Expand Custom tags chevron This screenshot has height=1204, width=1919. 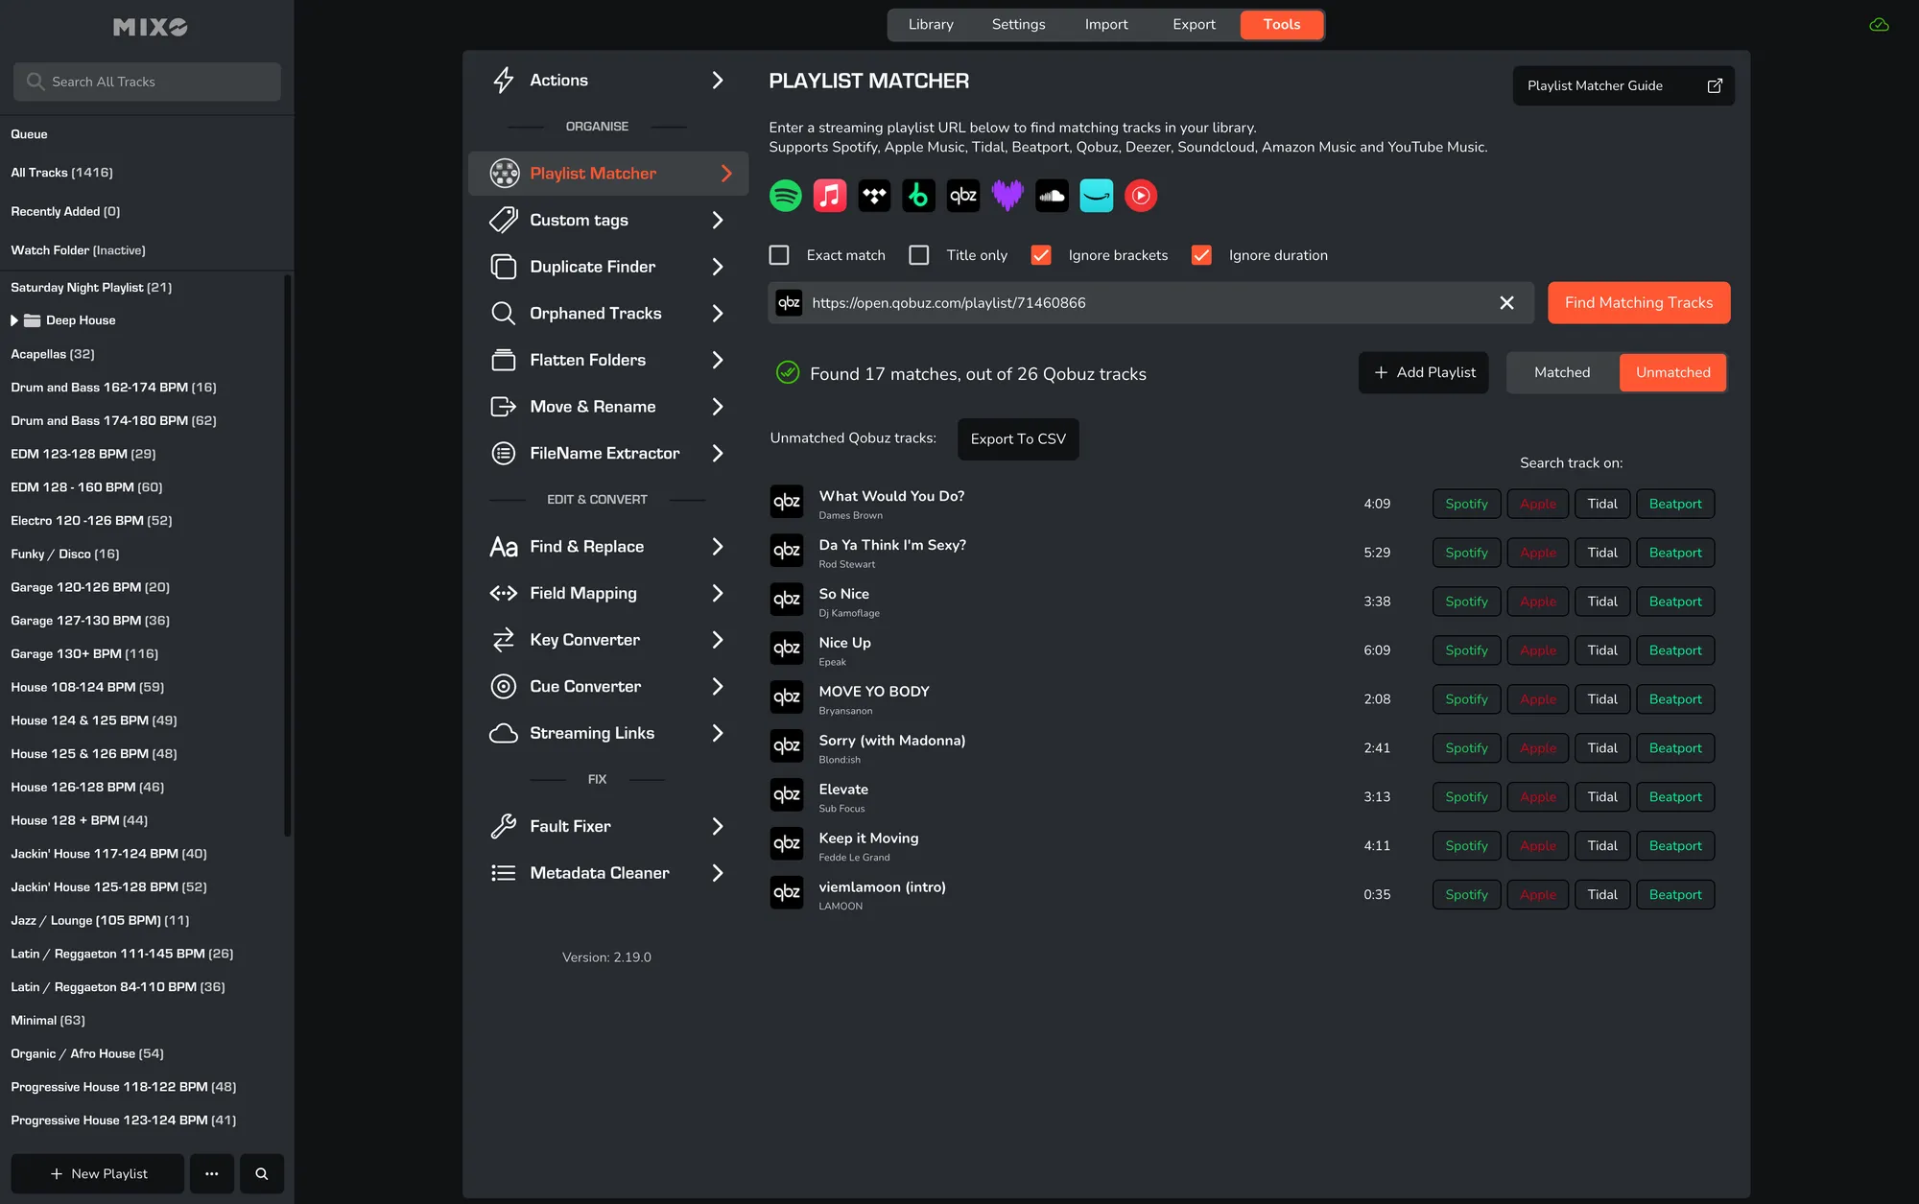pyautogui.click(x=717, y=221)
